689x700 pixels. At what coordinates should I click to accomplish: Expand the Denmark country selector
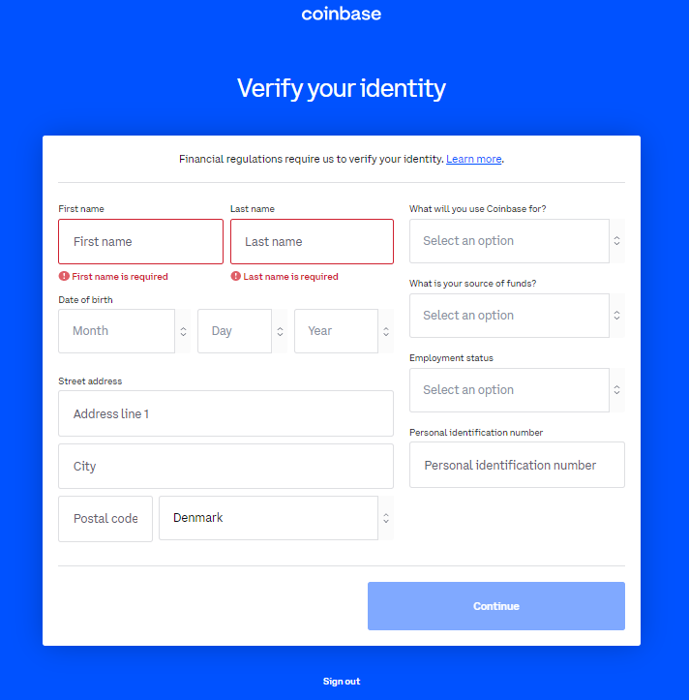click(276, 518)
